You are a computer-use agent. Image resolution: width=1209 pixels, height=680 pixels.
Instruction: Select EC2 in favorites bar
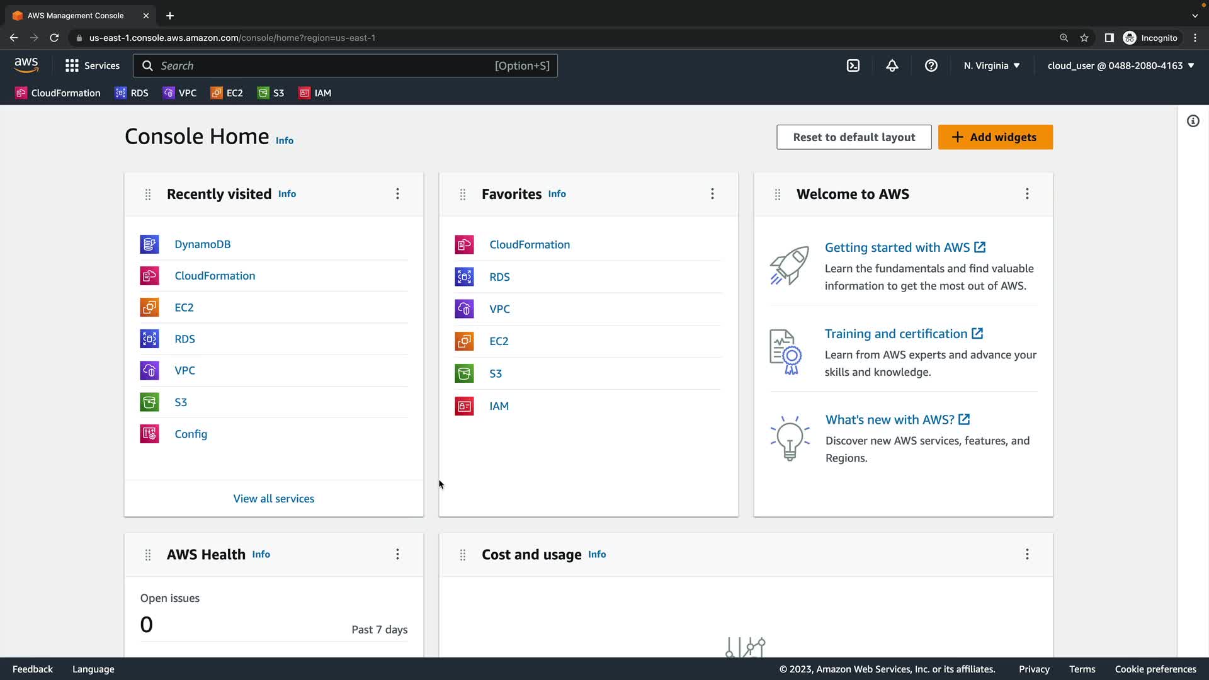227,93
